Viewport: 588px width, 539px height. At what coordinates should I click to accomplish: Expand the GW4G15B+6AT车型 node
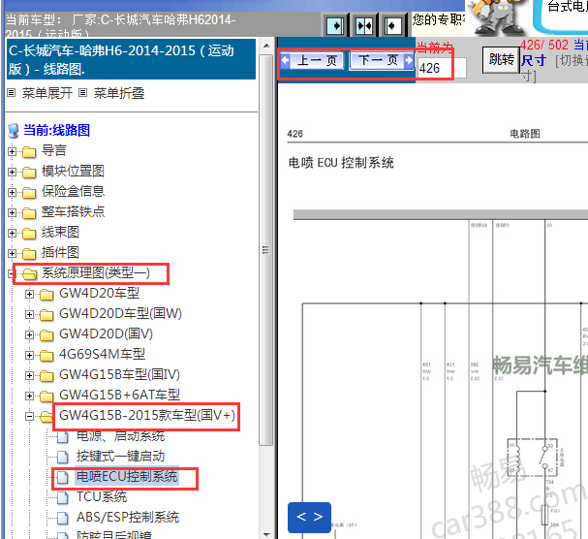coord(29,396)
